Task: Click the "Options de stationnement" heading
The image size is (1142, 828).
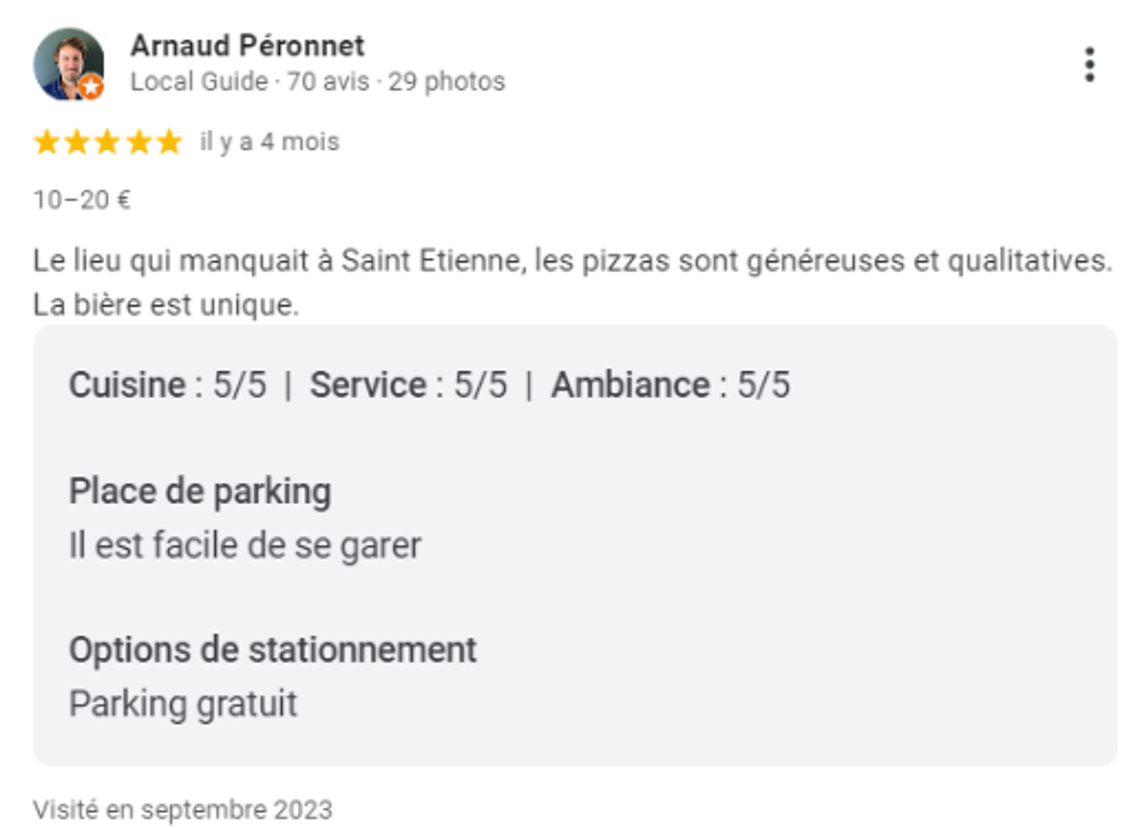Action: (272, 650)
